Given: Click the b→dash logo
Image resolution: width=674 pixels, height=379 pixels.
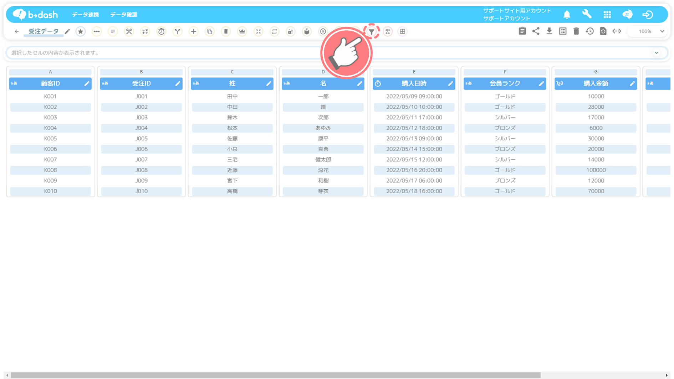Looking at the screenshot, I should pyautogui.click(x=35, y=14).
